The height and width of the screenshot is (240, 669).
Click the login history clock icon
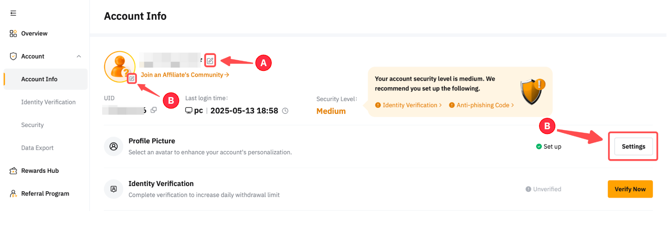[285, 111]
